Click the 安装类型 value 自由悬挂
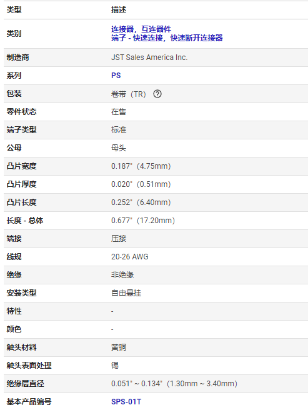 (126, 293)
